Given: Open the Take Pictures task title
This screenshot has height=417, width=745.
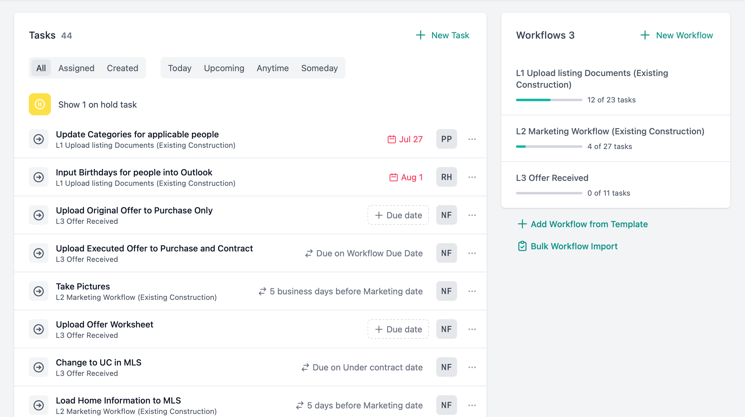Looking at the screenshot, I should click(83, 286).
